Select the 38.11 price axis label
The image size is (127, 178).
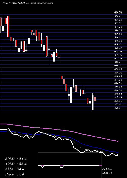tap(118, 76)
